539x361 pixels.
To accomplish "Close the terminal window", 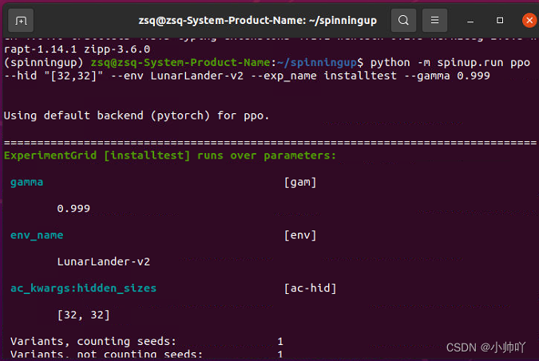I will [529, 21].
